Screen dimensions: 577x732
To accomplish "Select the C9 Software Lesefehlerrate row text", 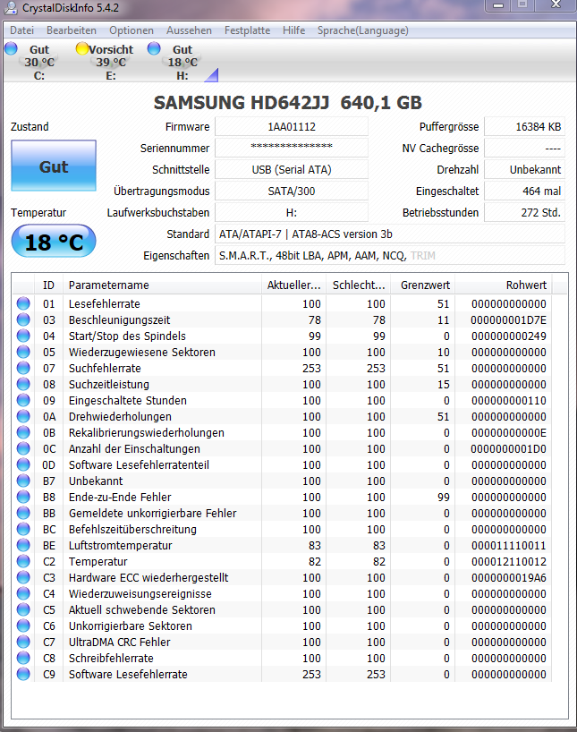I will [x=128, y=674].
